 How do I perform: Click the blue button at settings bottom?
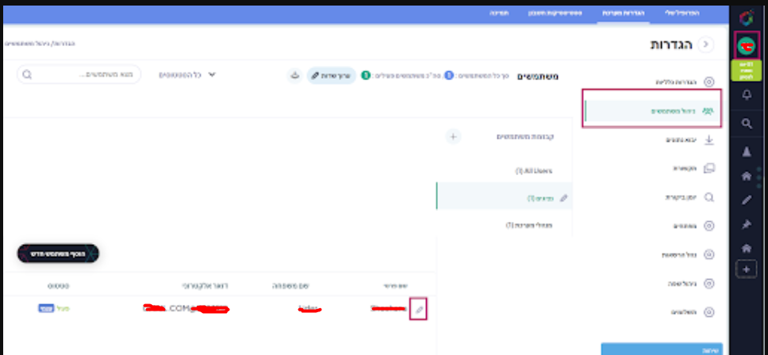click(662, 349)
